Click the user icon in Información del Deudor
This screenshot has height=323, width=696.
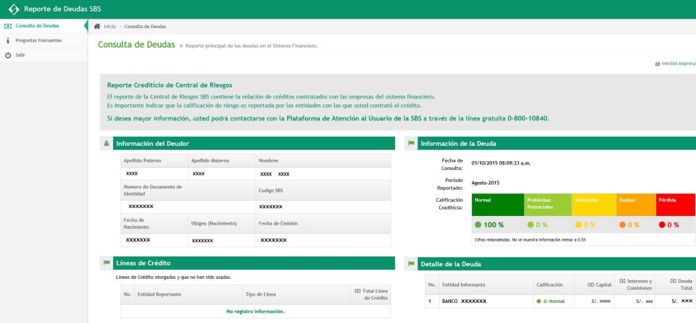point(106,143)
